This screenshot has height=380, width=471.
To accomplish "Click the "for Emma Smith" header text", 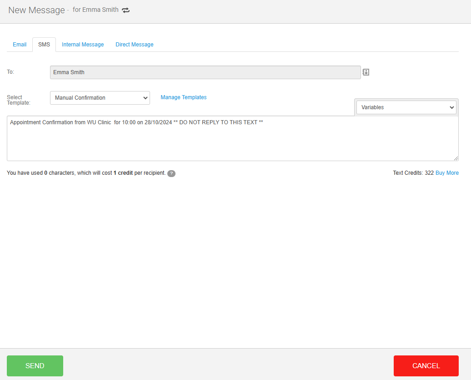I will click(x=95, y=10).
